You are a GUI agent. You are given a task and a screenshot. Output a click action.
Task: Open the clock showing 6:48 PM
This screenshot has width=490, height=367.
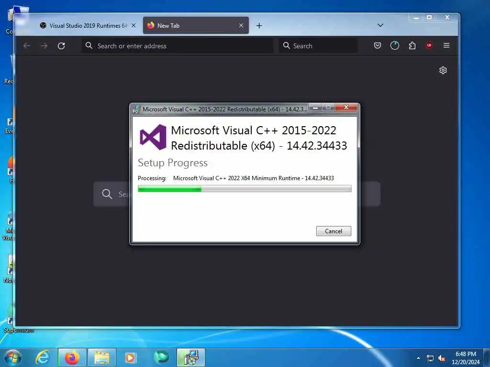pos(465,358)
